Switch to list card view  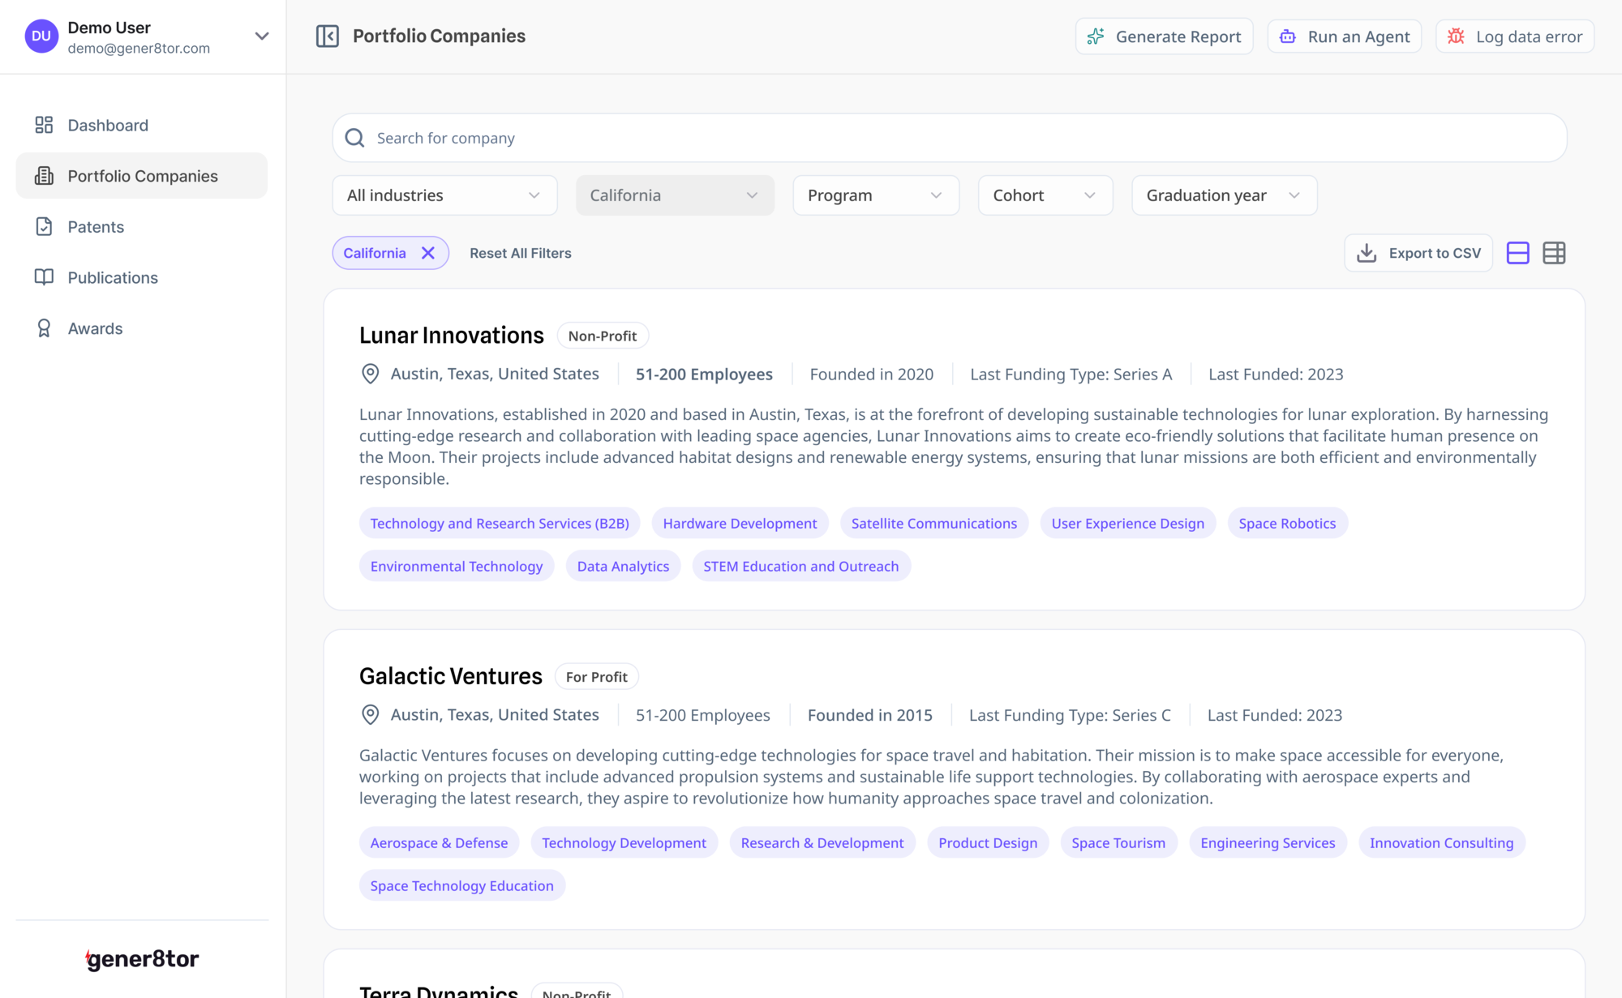tap(1517, 253)
